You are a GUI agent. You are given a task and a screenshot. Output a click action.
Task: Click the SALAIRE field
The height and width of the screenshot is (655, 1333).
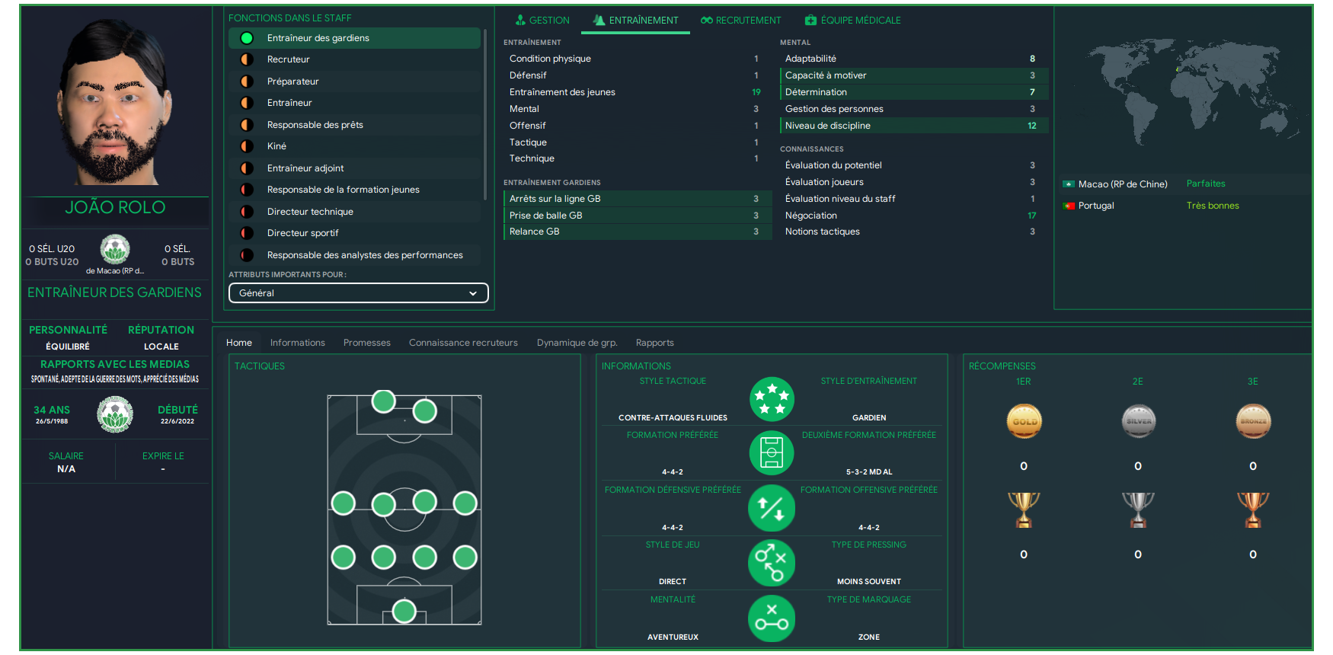tap(66, 462)
